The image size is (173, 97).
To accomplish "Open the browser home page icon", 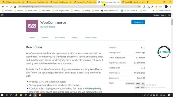I will coord(15,6).
